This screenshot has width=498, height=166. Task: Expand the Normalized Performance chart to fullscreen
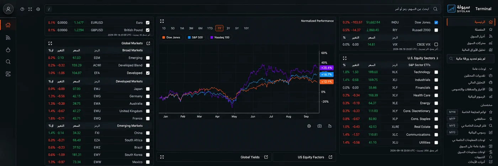(x=162, y=21)
